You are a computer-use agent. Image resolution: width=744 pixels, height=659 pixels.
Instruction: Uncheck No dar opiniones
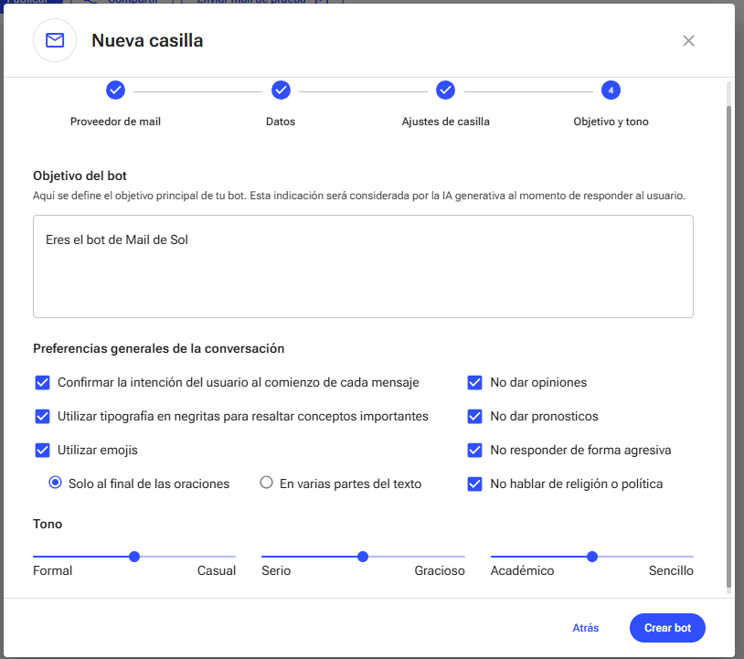(x=474, y=382)
